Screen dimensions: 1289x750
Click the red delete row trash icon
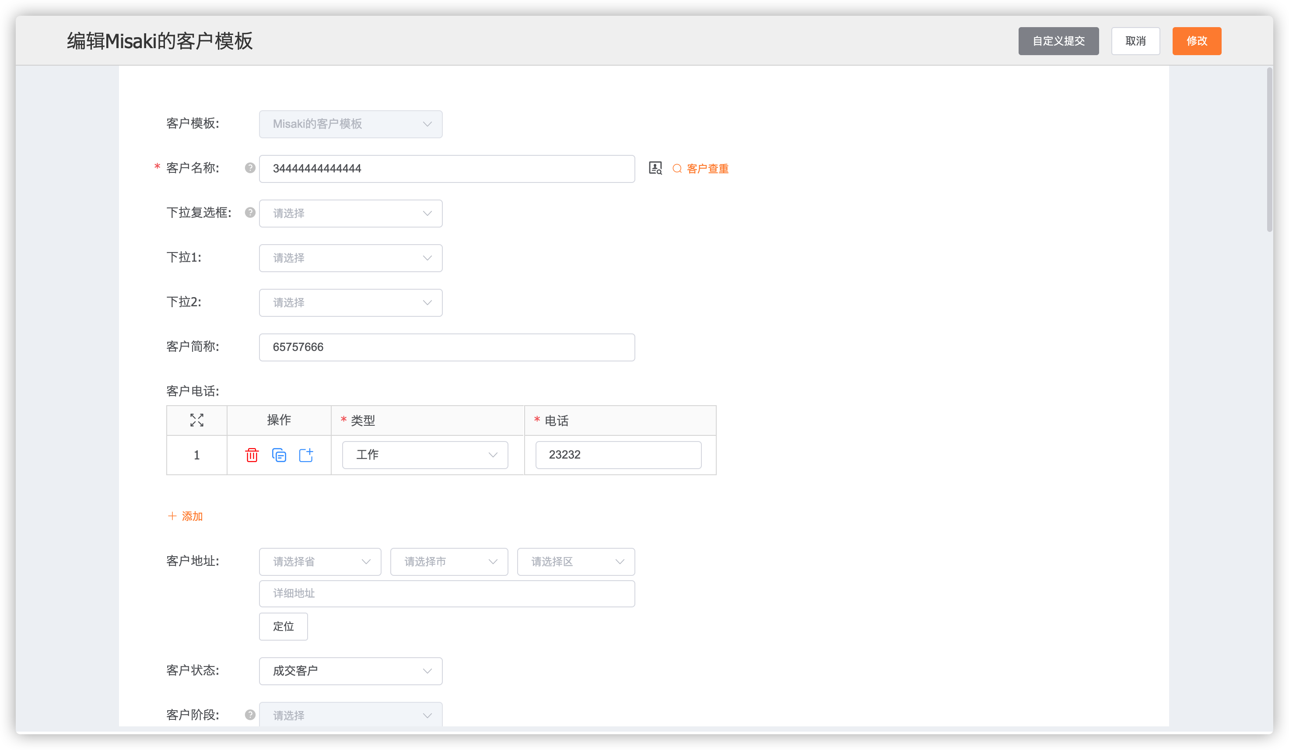pos(252,455)
